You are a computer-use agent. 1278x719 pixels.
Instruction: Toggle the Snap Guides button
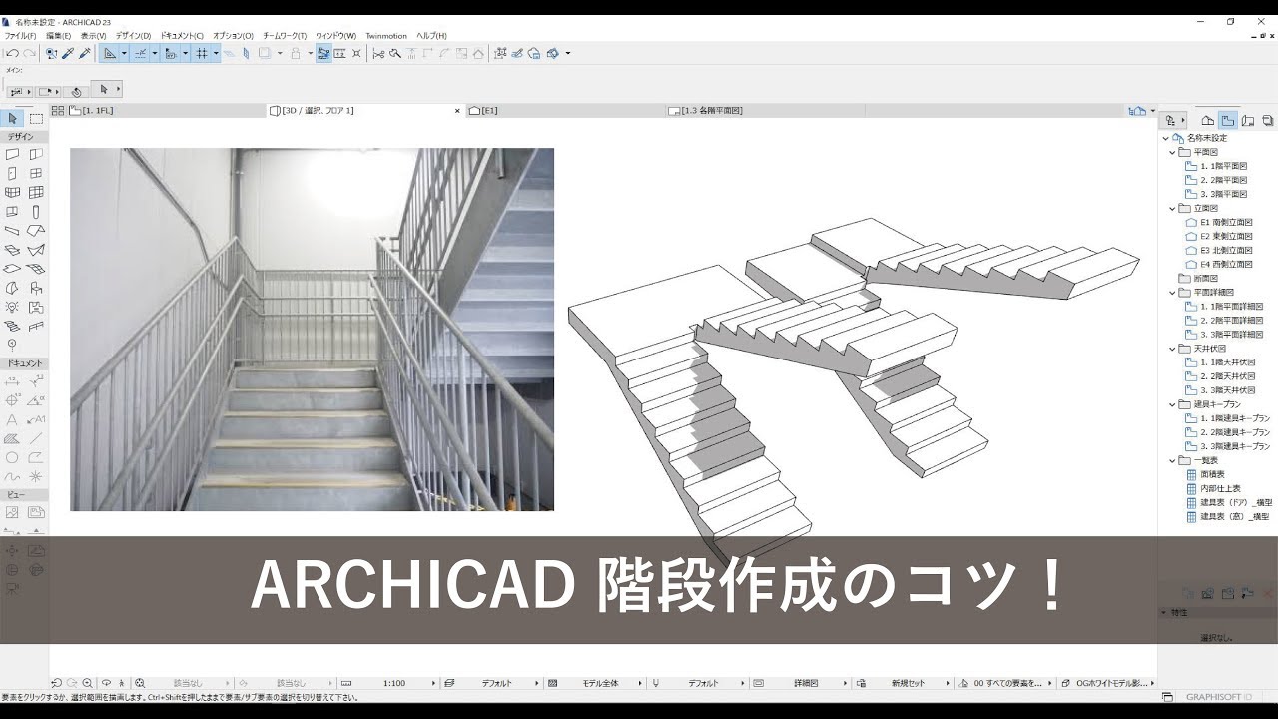point(141,53)
